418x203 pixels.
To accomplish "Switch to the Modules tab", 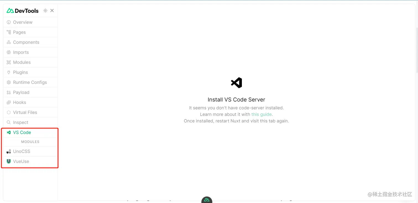I will [30, 62].
